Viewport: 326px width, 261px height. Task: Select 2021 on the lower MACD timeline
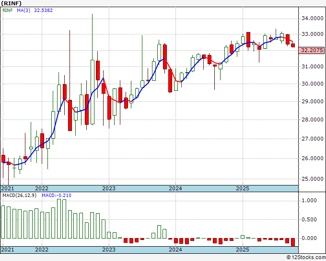8,250
